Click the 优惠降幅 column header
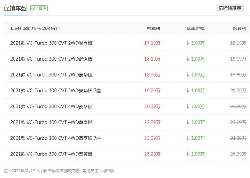 click(196, 29)
